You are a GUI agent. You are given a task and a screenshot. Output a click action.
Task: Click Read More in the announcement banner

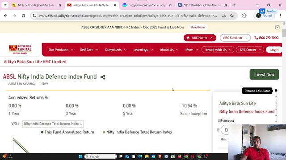198,28
